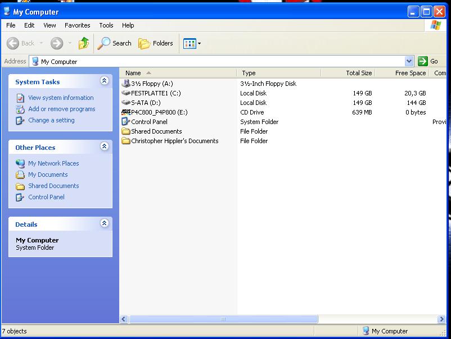This screenshot has width=451, height=339.
Task: Click the horizontal scrollbar right arrow
Action: click(442, 319)
